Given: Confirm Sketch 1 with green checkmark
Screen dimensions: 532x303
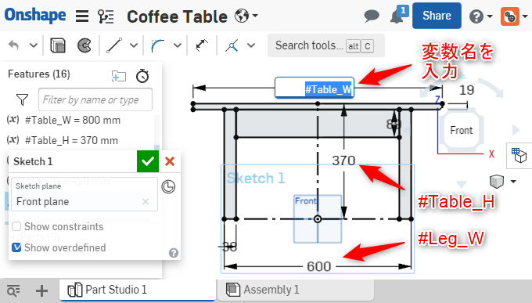Looking at the screenshot, I should (x=148, y=161).
